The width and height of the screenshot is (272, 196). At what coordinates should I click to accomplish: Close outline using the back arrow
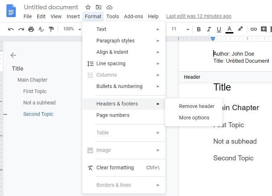[13, 55]
